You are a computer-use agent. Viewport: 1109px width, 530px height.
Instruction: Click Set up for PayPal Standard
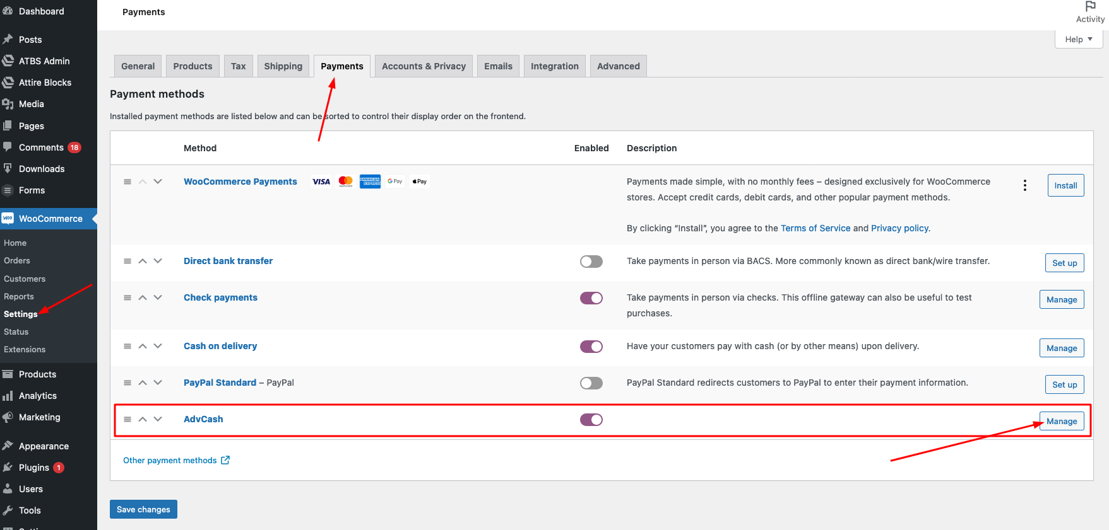(1064, 384)
